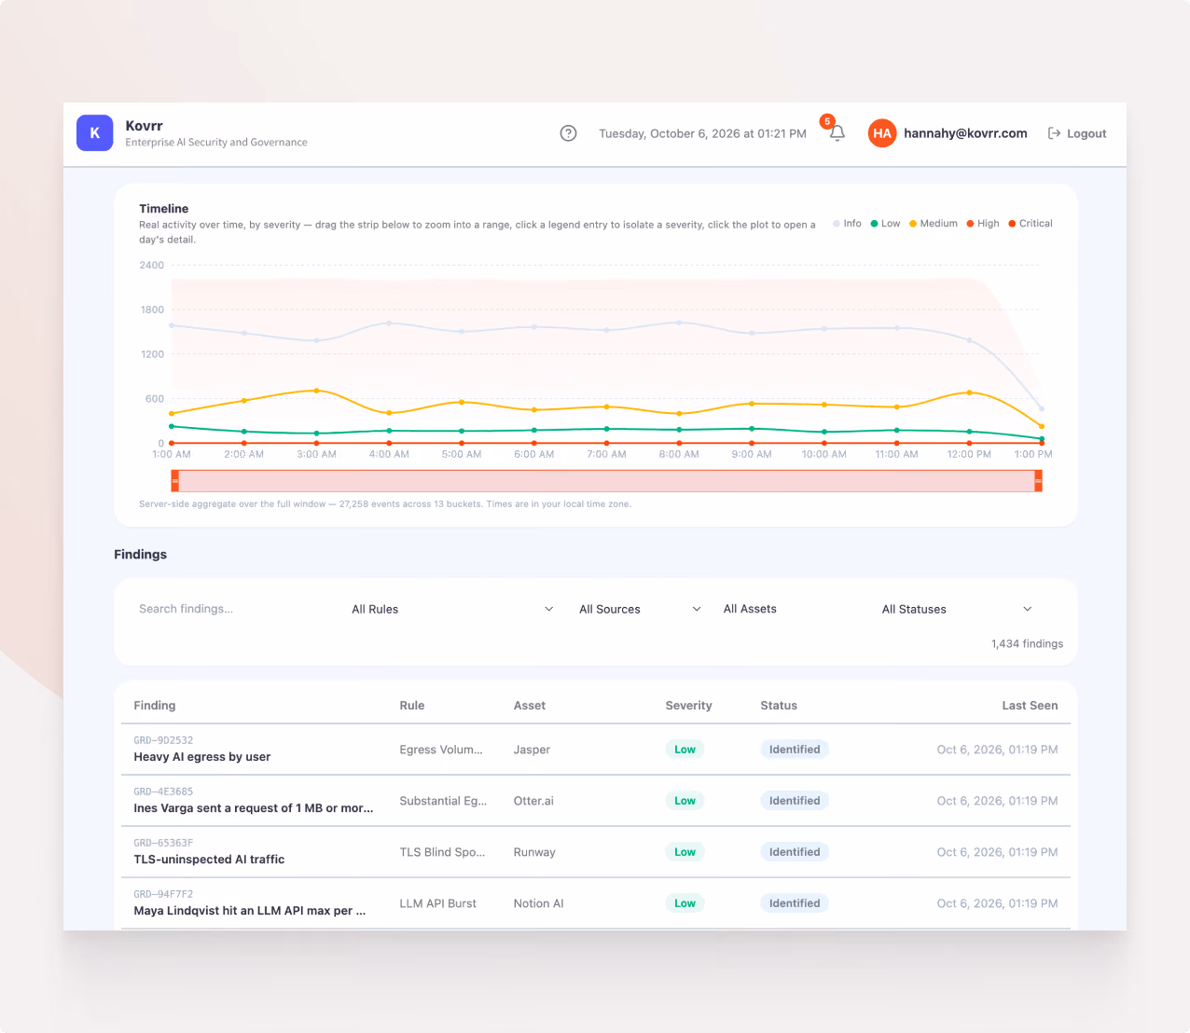
Task: Click the Otter.ai asset cell
Action: (533, 801)
